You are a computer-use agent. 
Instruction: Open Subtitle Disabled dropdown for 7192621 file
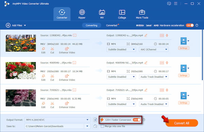tap(121, 104)
